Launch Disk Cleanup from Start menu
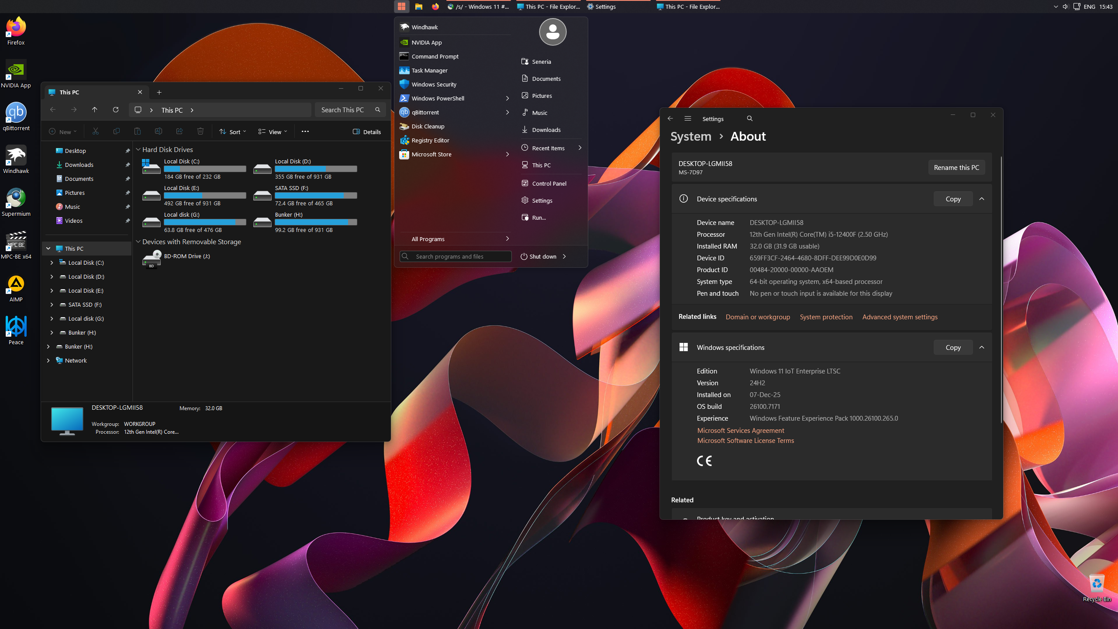 coord(428,126)
